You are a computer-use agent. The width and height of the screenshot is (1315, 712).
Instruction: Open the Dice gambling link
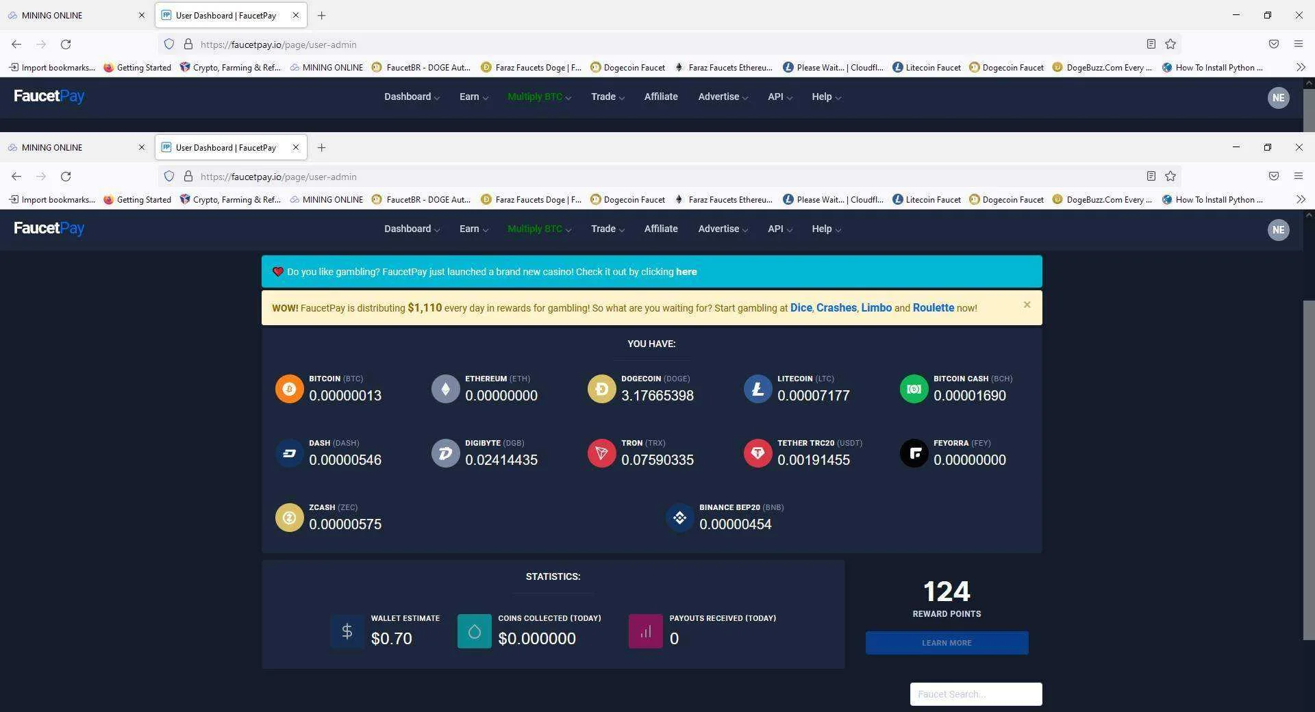pos(801,308)
